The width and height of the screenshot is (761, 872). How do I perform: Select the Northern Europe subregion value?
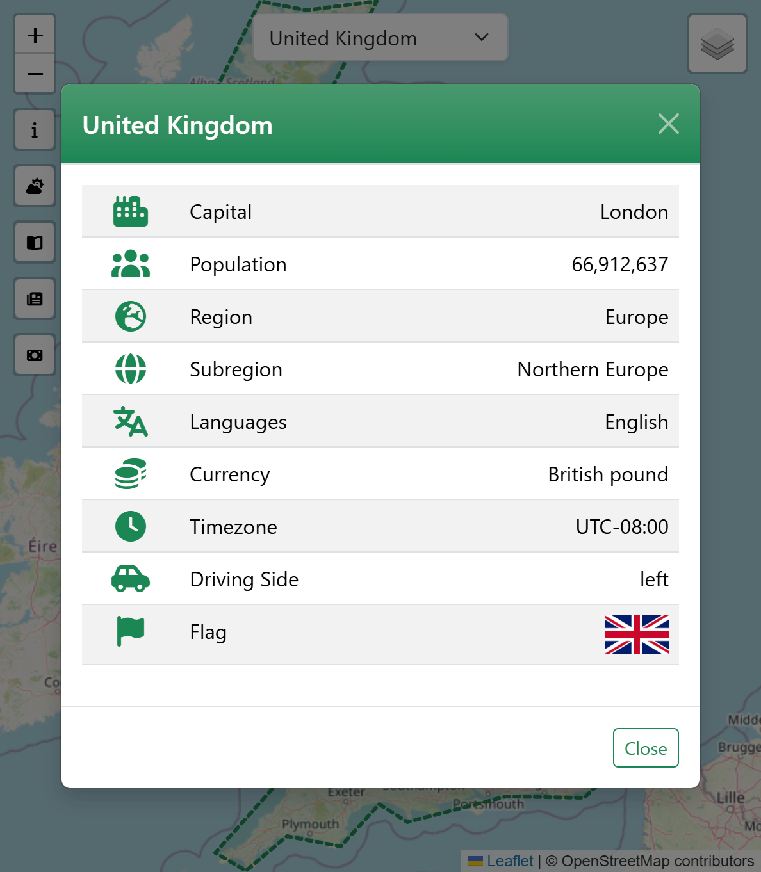[593, 369]
